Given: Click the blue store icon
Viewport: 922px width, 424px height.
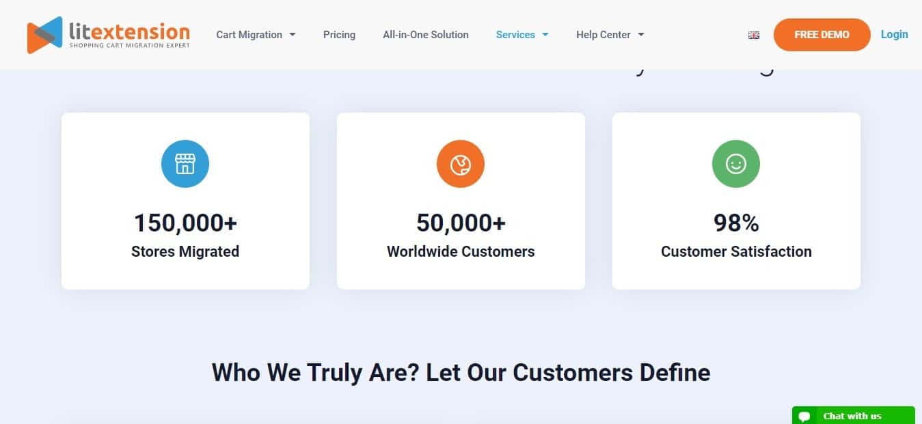Looking at the screenshot, I should (x=185, y=164).
